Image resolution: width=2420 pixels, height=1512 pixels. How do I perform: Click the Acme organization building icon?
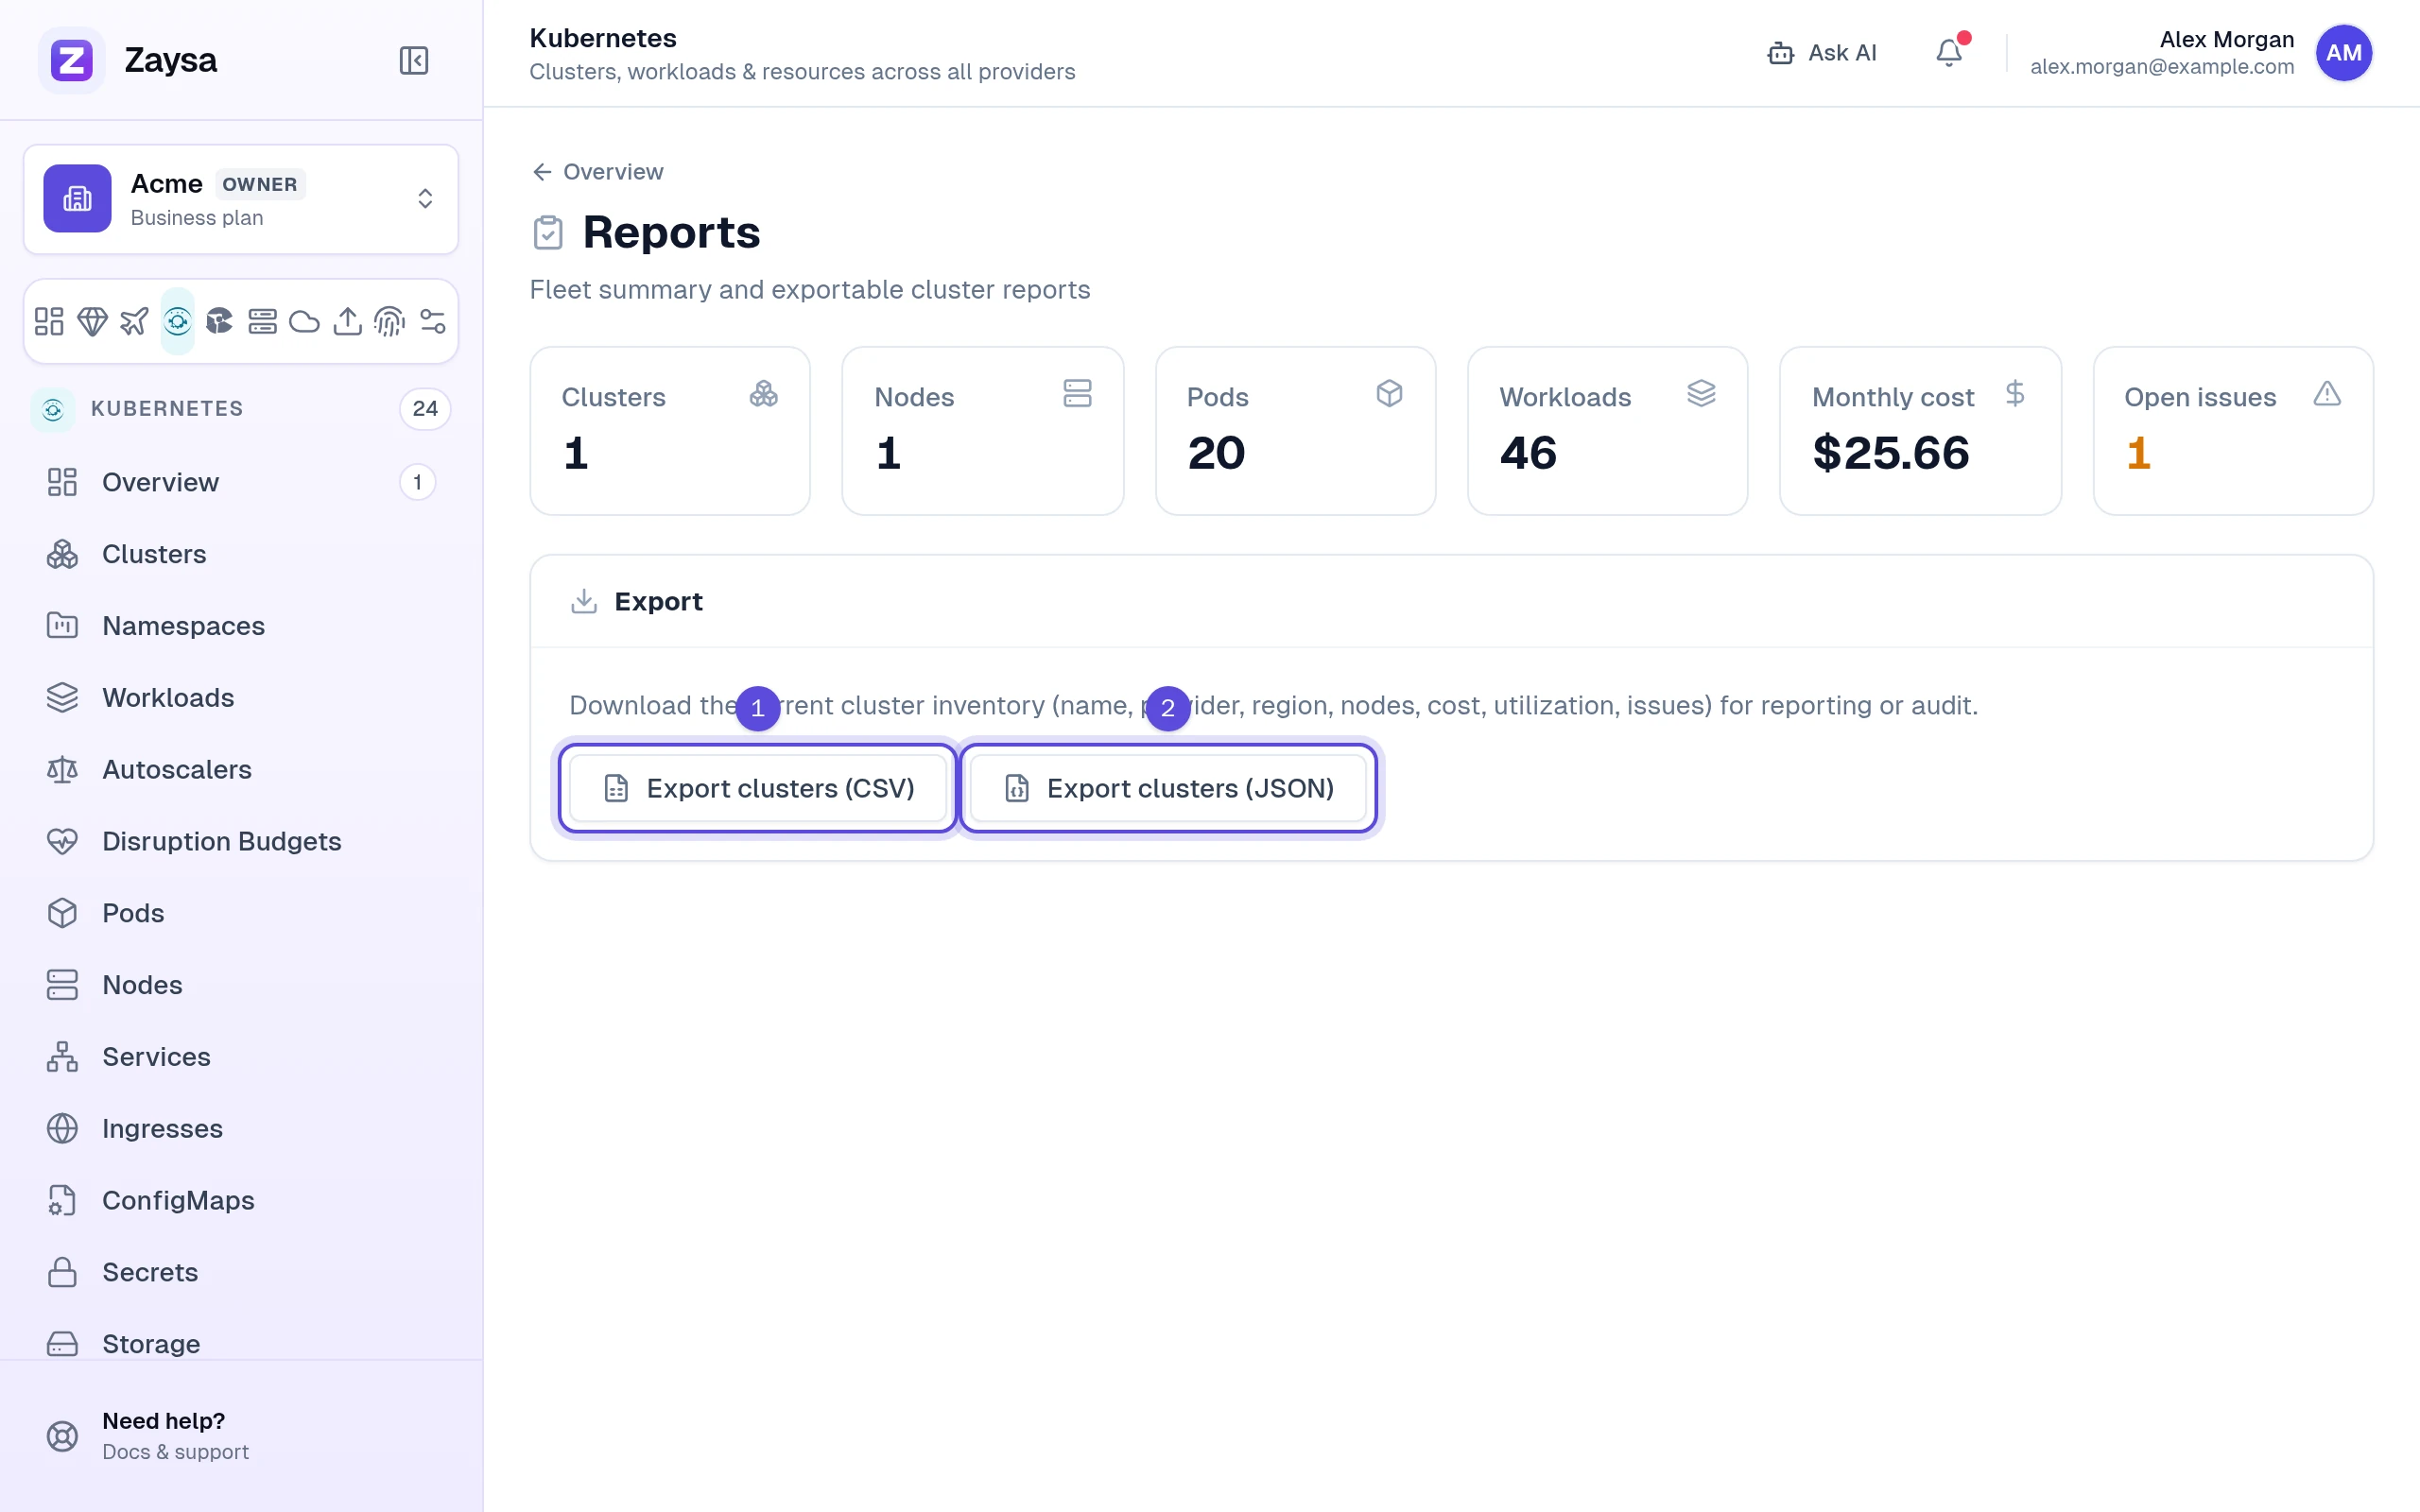[77, 198]
